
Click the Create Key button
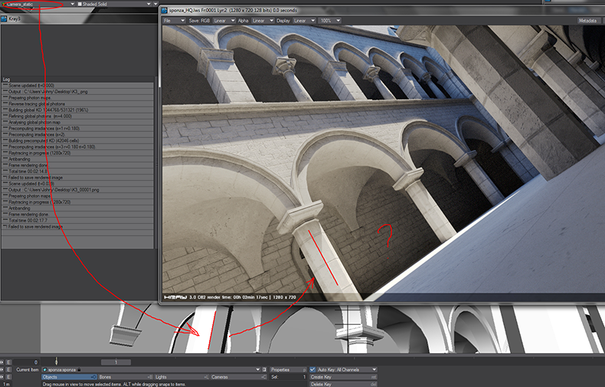point(342,377)
